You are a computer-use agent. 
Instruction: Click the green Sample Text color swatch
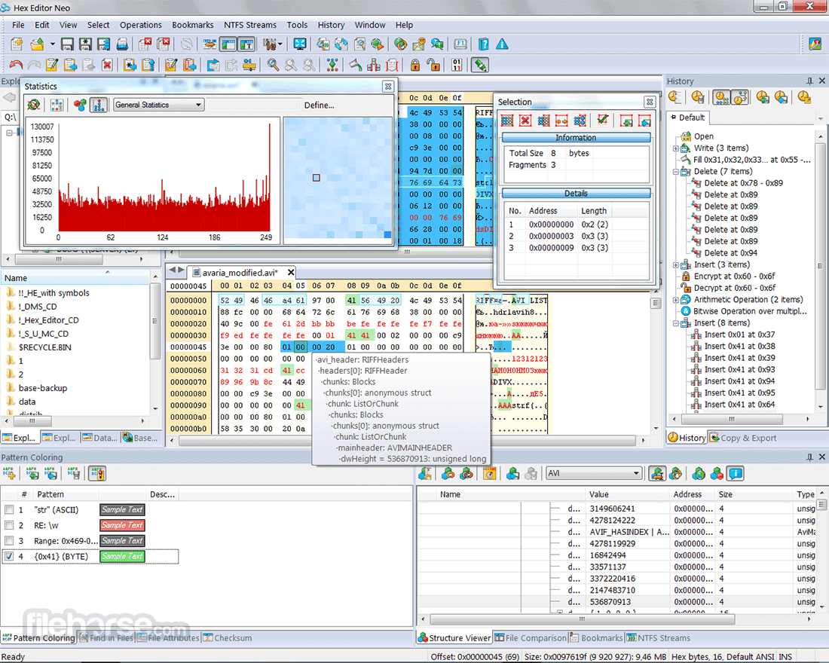coord(122,556)
